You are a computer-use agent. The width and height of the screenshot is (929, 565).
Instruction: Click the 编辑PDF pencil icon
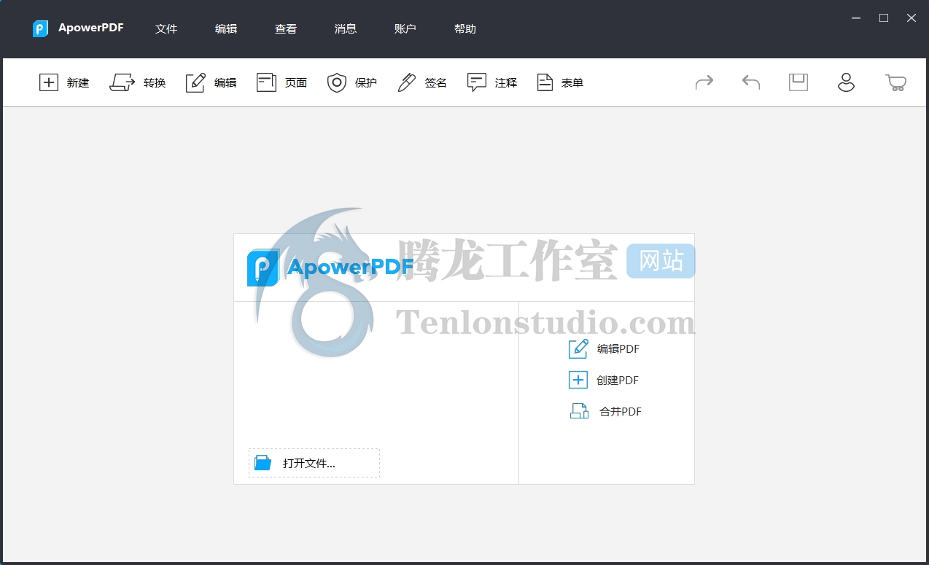tap(578, 348)
